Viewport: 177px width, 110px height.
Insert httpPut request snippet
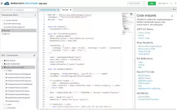[144, 83]
